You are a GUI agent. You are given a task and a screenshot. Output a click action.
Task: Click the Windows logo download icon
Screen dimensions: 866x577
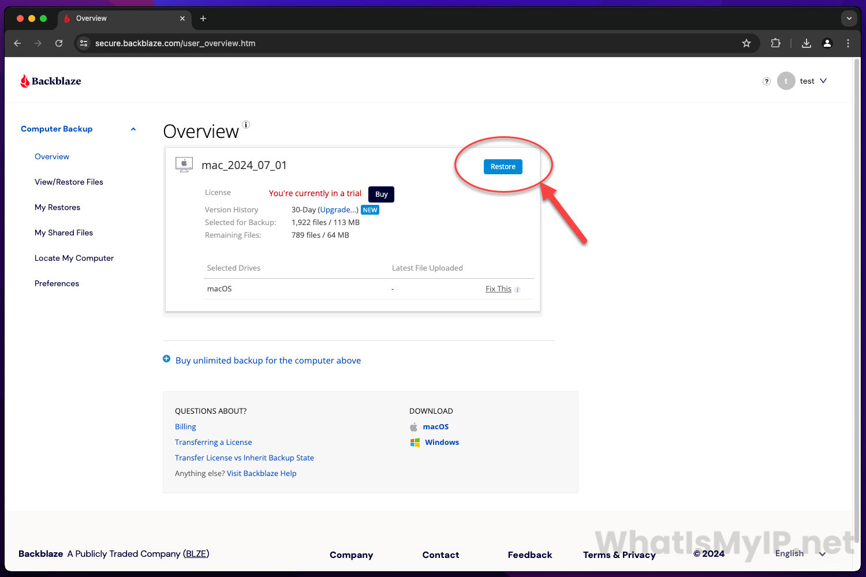415,443
